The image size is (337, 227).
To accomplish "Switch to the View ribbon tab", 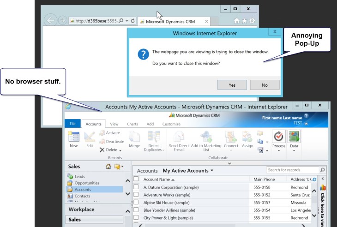I will point(114,124).
